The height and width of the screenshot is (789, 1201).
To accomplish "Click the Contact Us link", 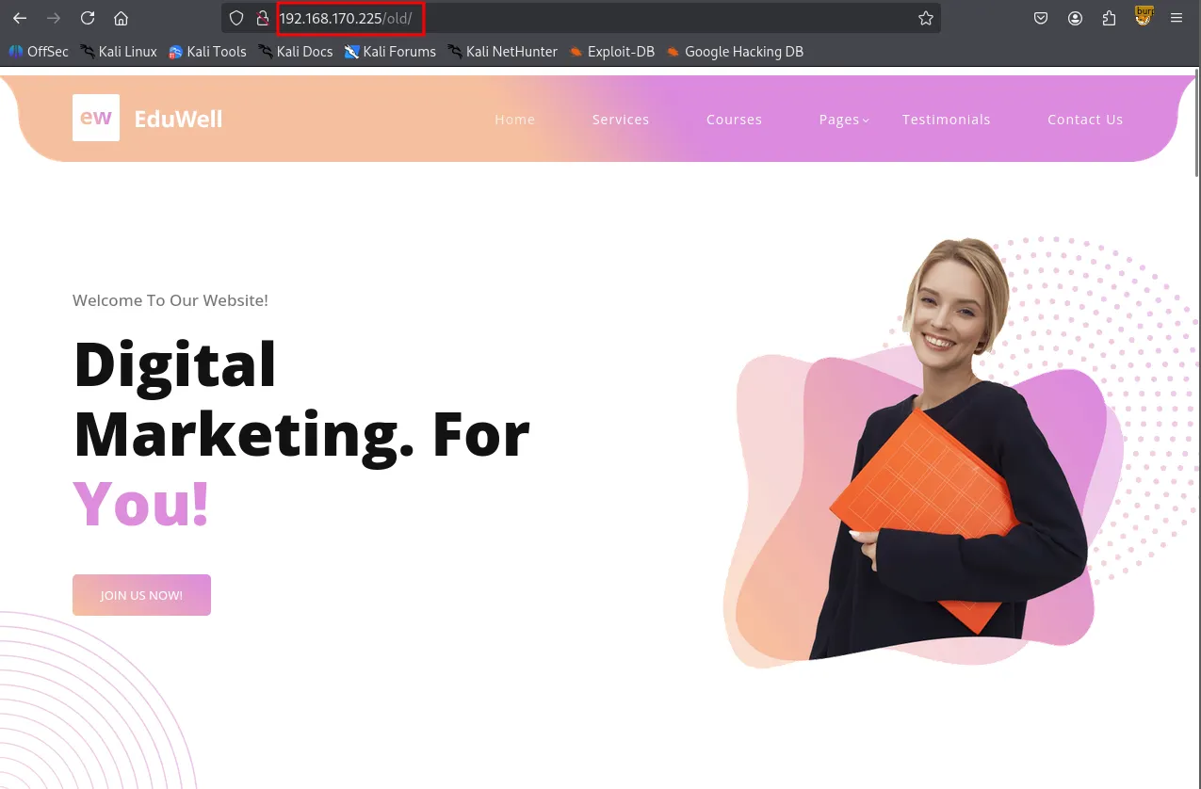I will click(1084, 120).
